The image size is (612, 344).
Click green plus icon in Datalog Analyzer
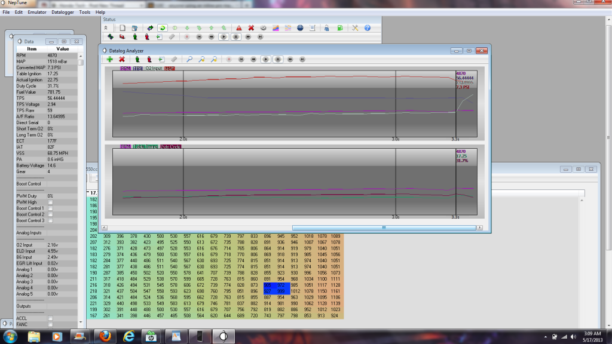[109, 59]
